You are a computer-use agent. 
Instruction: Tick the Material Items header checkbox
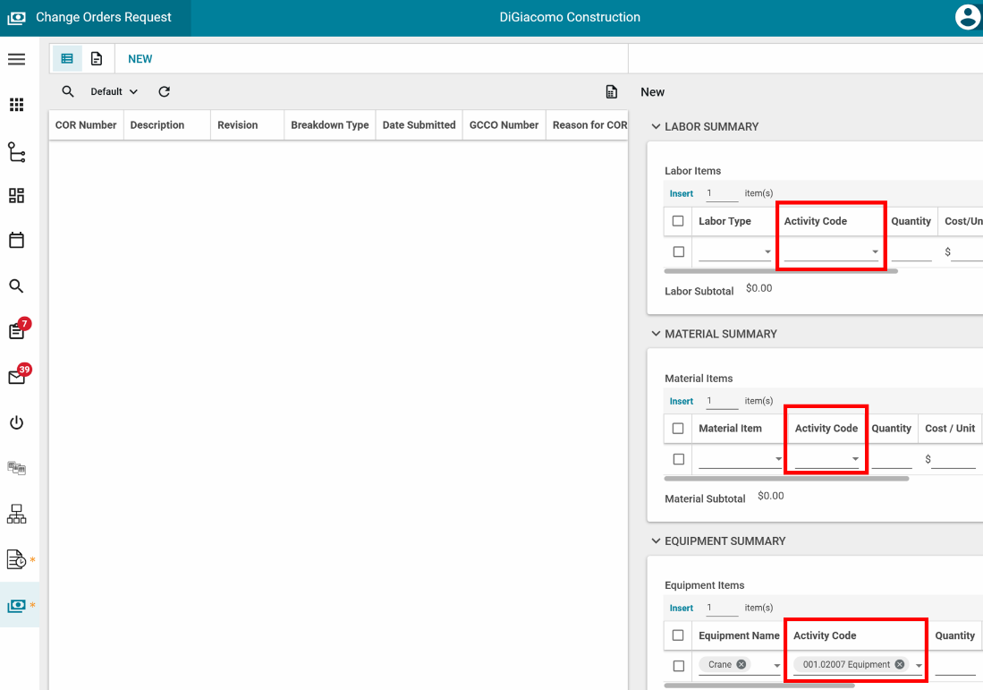[678, 428]
